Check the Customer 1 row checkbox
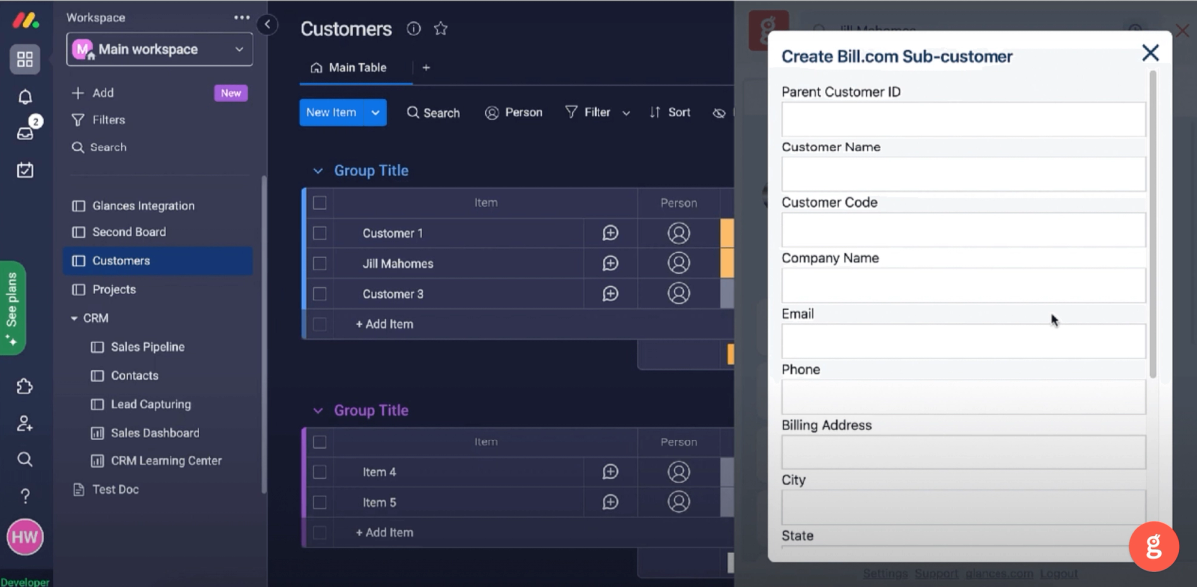The image size is (1197, 587). pyautogui.click(x=319, y=233)
